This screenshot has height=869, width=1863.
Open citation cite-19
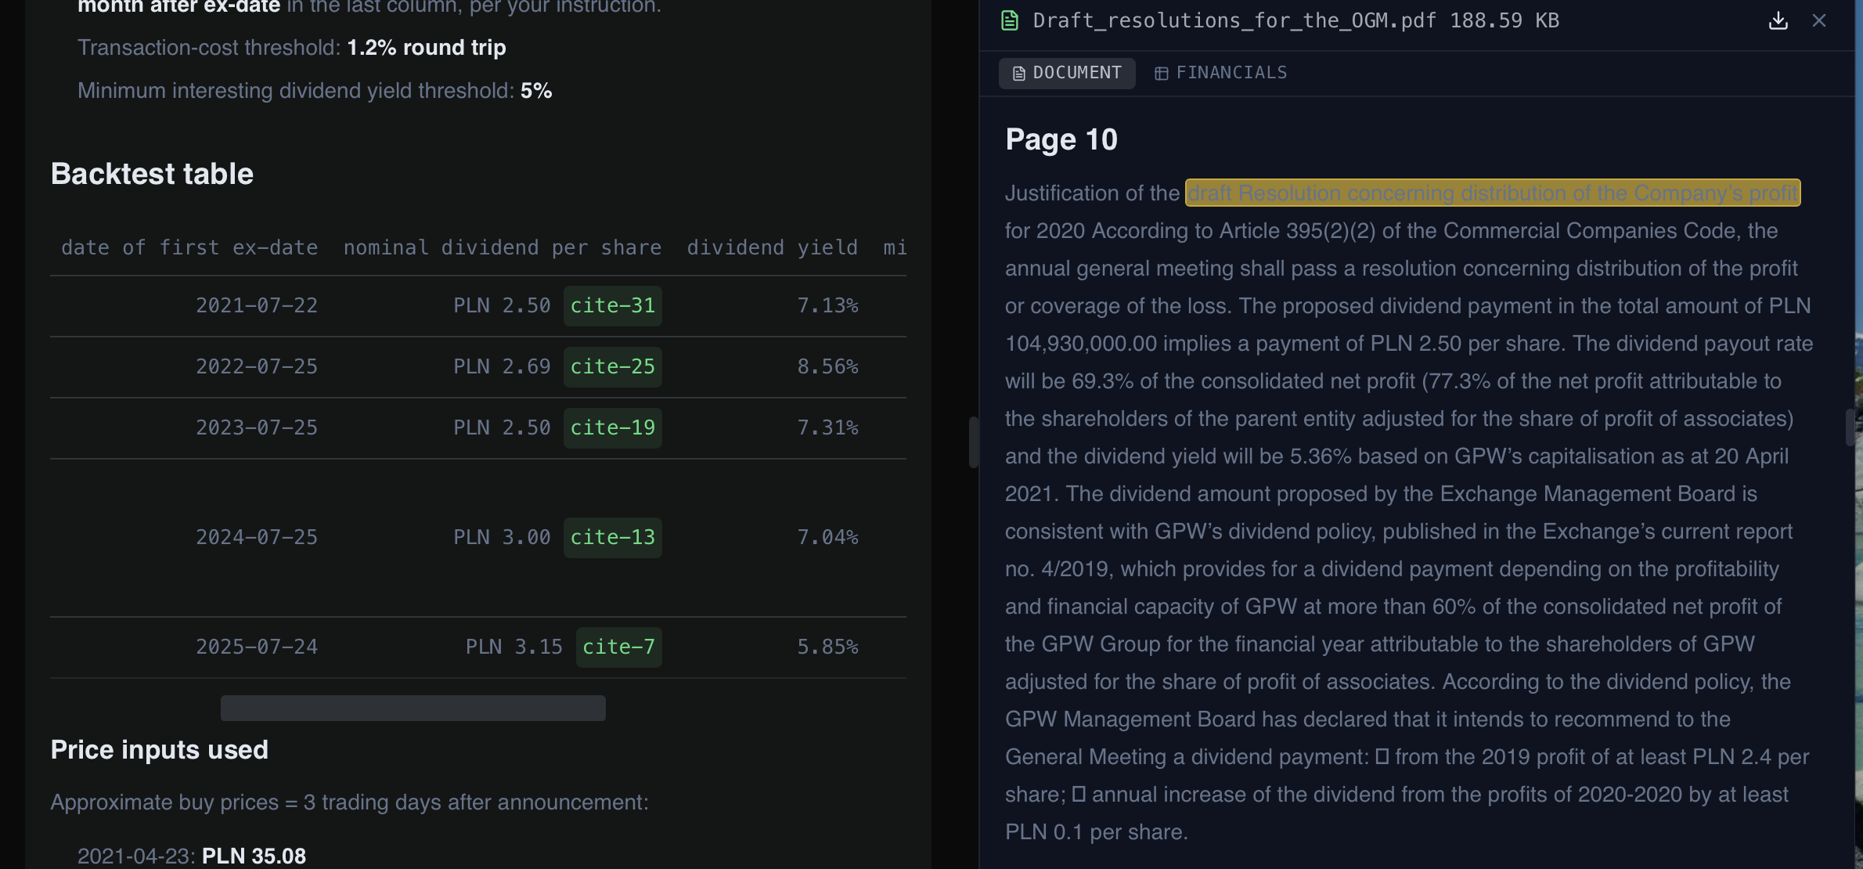(612, 427)
